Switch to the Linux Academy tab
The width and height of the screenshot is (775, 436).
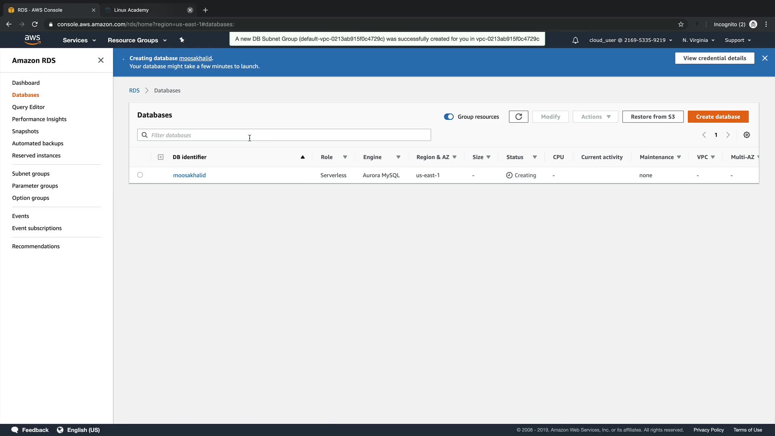132,10
